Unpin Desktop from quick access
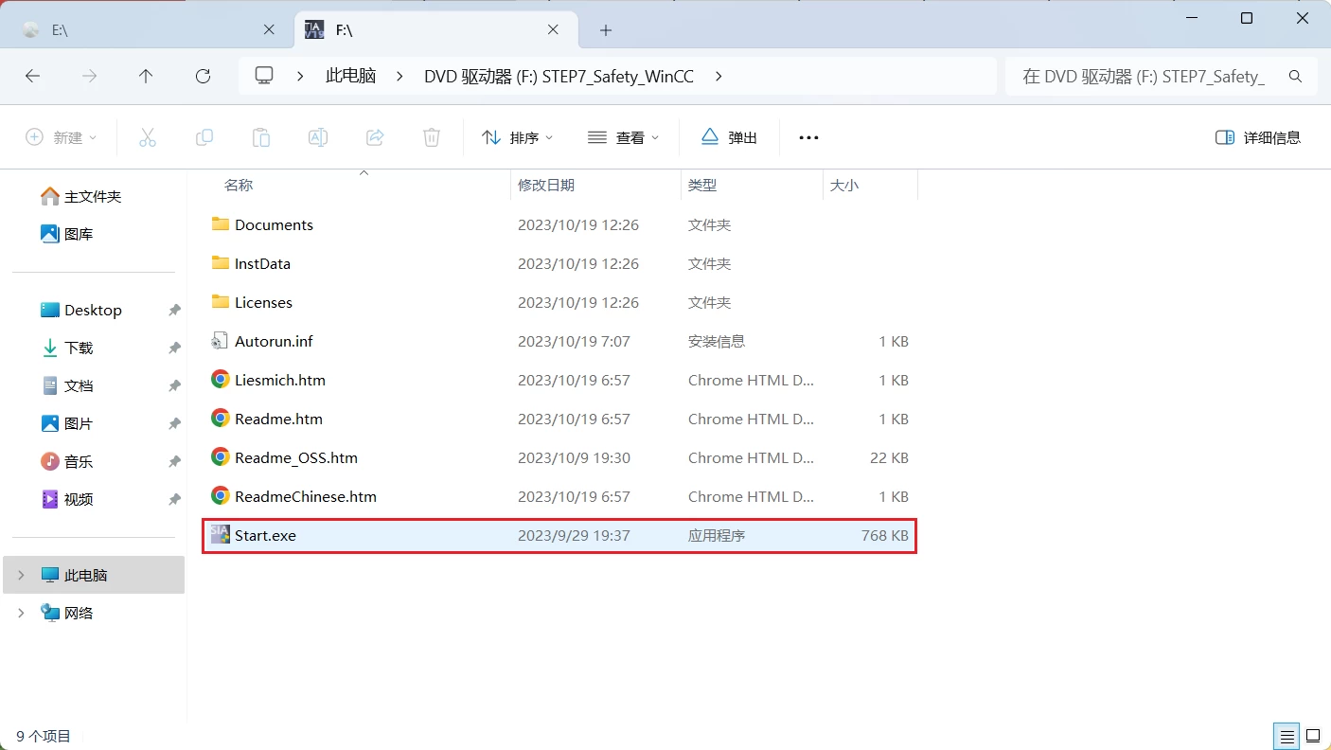This screenshot has width=1331, height=750. click(174, 310)
